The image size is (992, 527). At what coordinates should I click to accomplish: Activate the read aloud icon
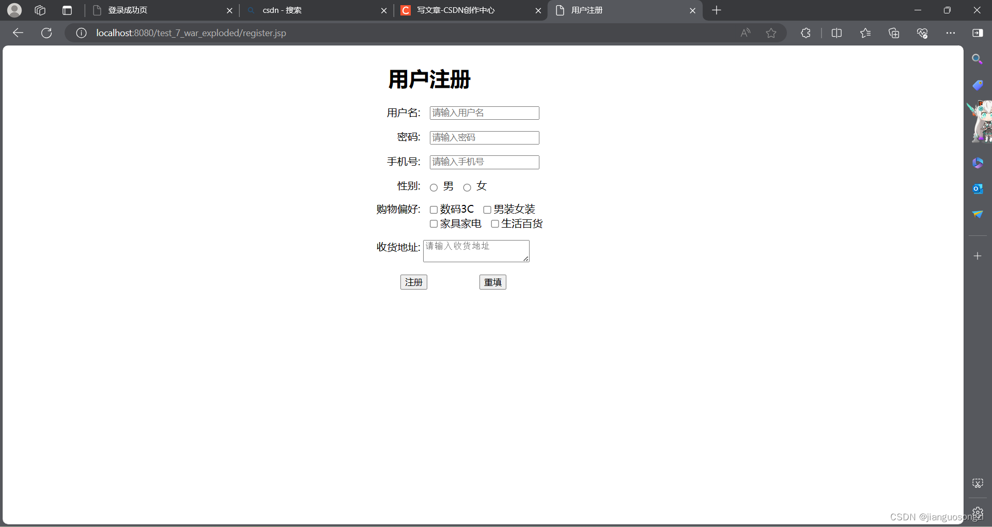pos(745,33)
